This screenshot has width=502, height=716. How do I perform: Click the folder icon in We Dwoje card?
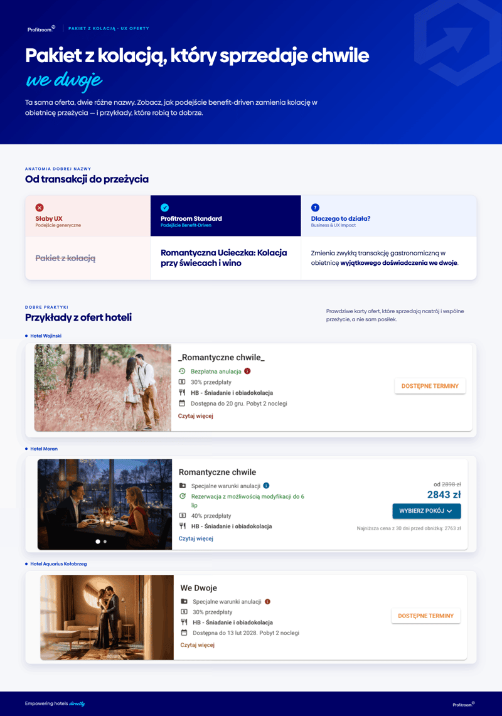(184, 601)
